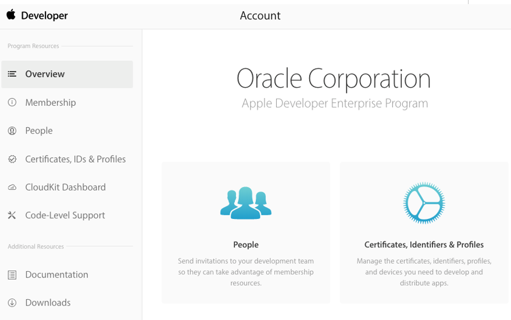Click the Oracle Corporation heading
The width and height of the screenshot is (511, 320).
pyautogui.click(x=334, y=78)
